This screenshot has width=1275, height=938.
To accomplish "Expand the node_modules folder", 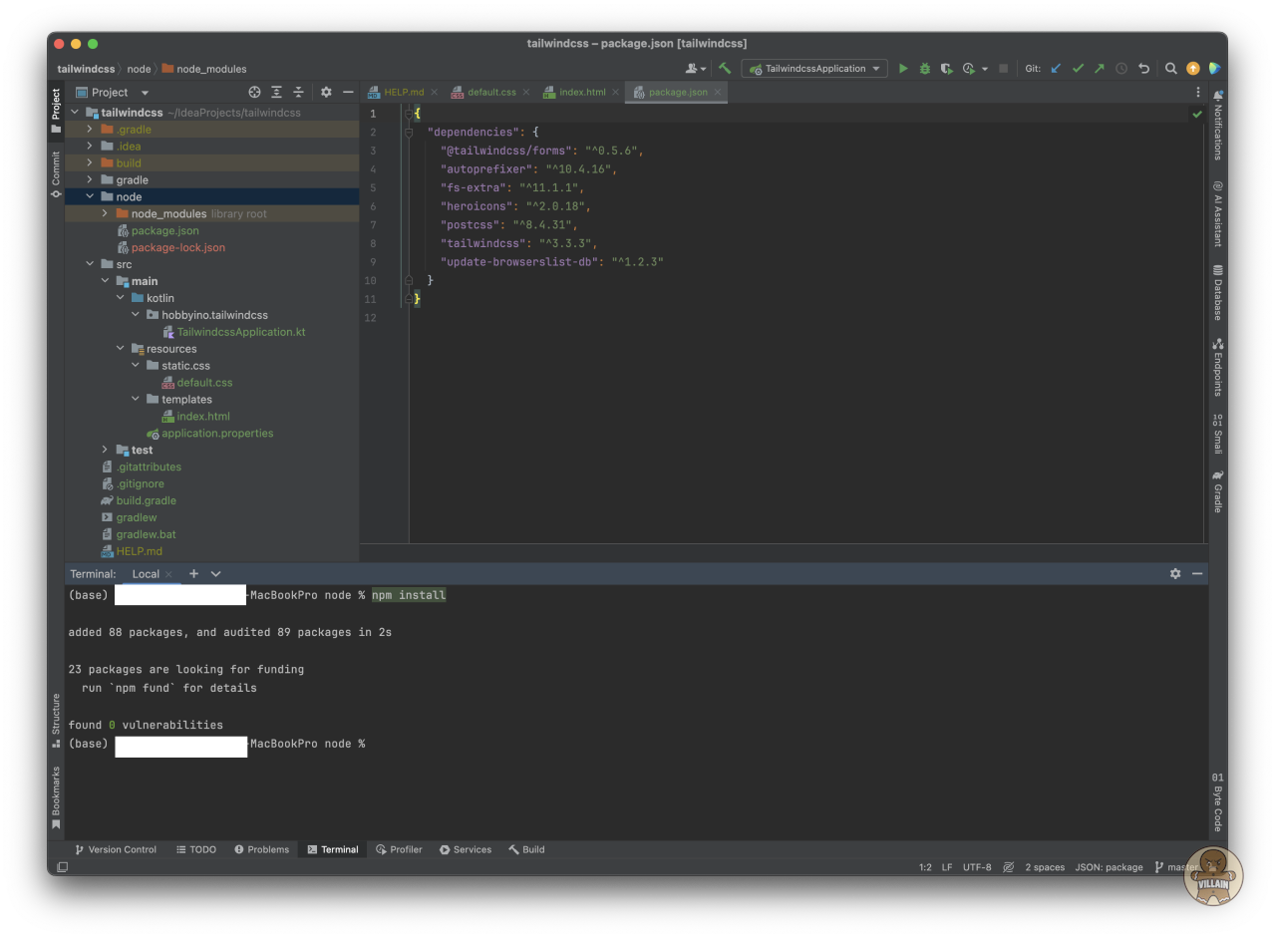I will click(x=105, y=213).
